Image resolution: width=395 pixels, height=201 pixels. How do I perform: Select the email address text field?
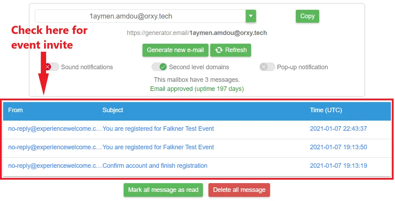click(140, 16)
